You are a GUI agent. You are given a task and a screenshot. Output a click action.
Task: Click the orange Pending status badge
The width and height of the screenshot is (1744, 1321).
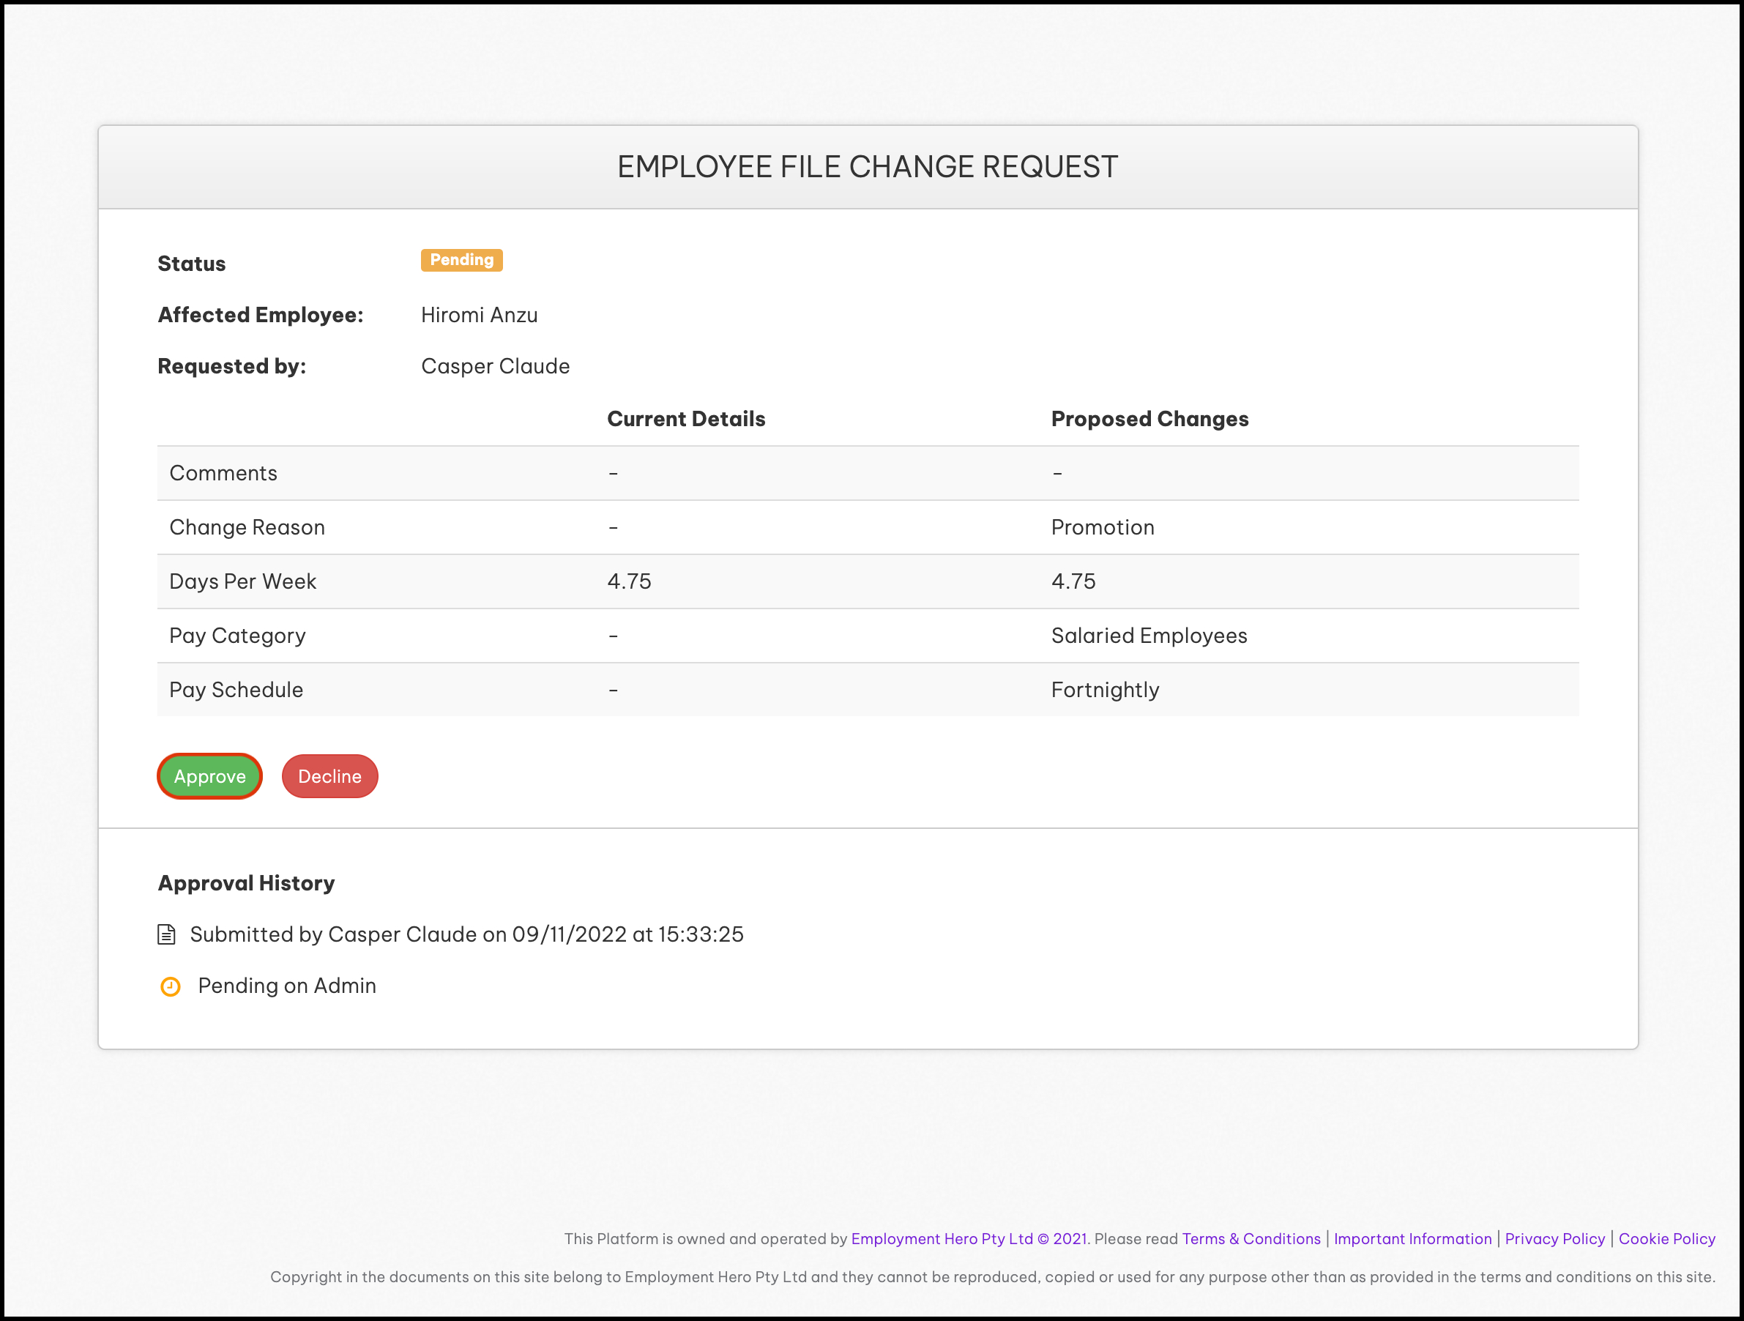tap(461, 260)
